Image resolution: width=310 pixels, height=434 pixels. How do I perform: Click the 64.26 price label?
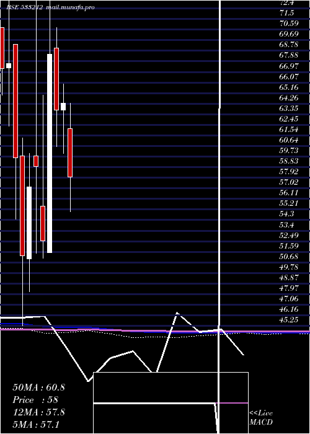point(289,98)
